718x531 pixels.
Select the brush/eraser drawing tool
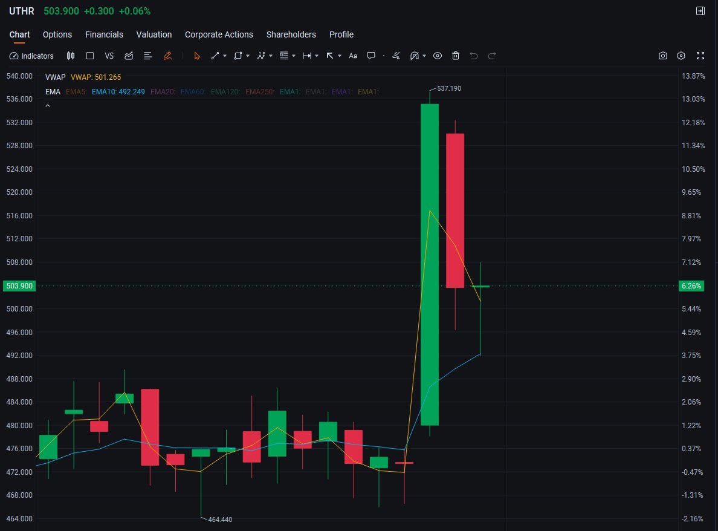(x=396, y=56)
